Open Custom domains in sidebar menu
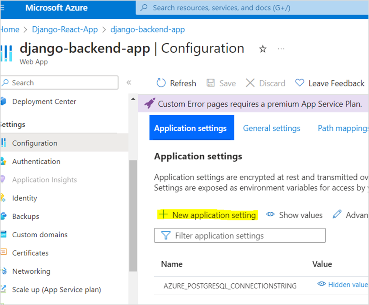Image resolution: width=369 pixels, height=305 pixels. point(40,235)
